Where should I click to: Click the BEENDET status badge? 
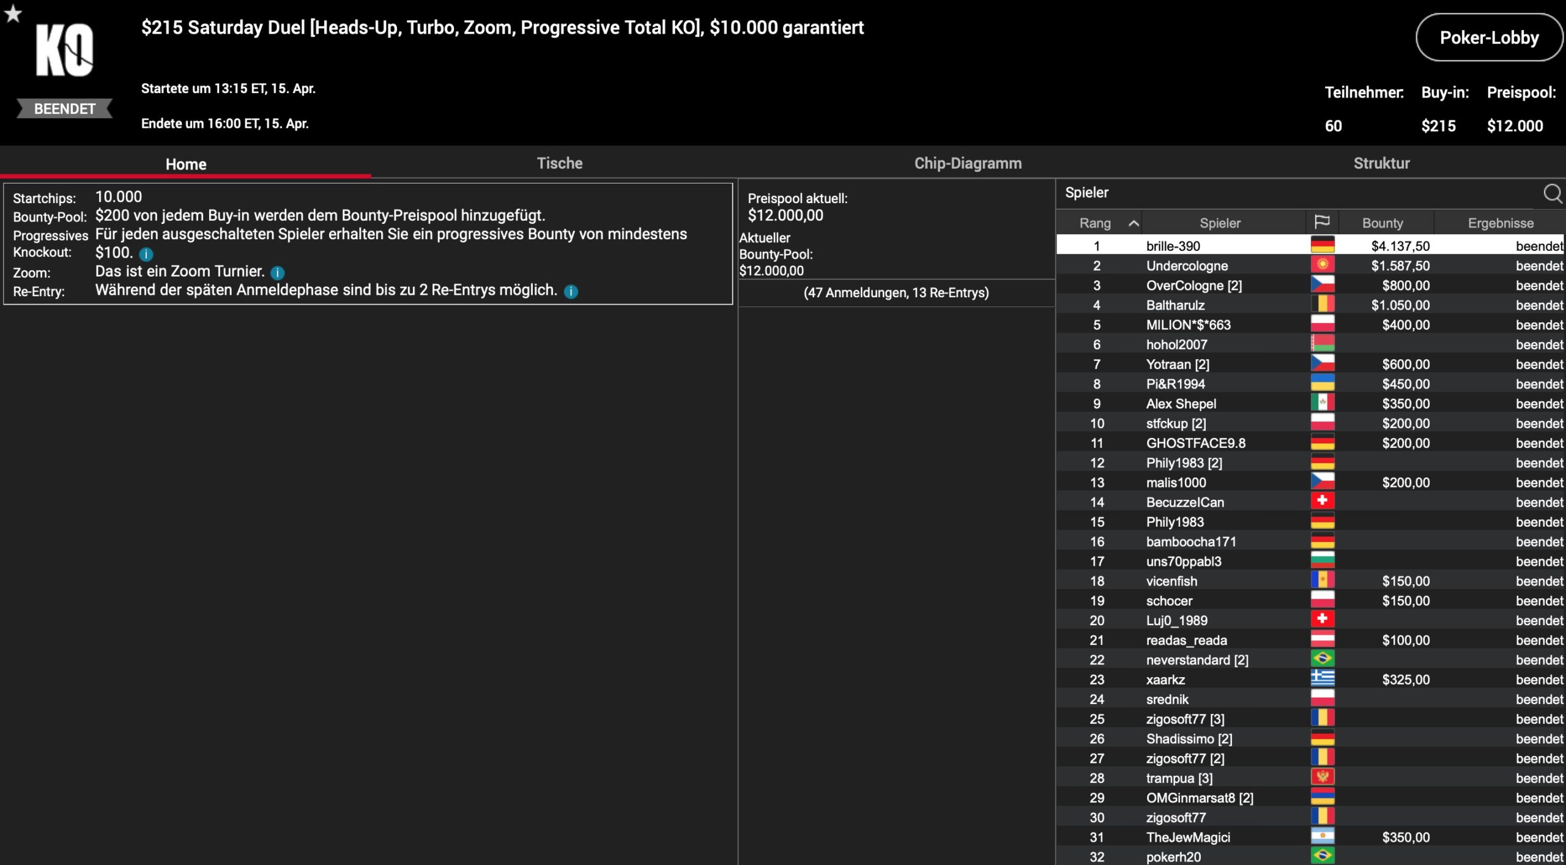(x=64, y=109)
